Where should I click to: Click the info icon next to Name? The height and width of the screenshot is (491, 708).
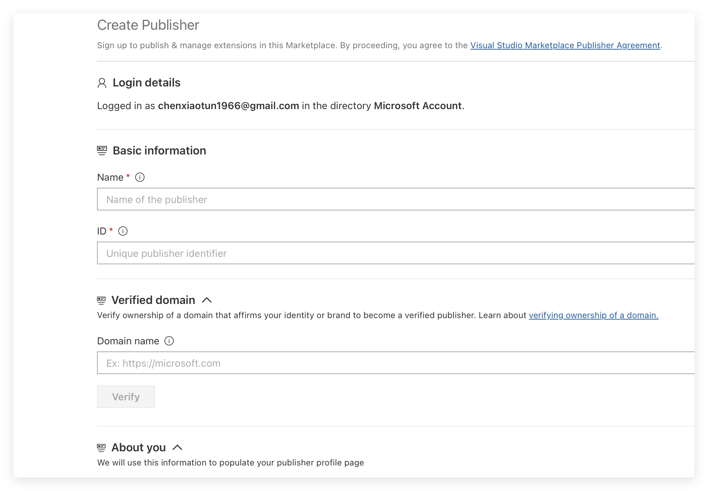click(x=140, y=177)
